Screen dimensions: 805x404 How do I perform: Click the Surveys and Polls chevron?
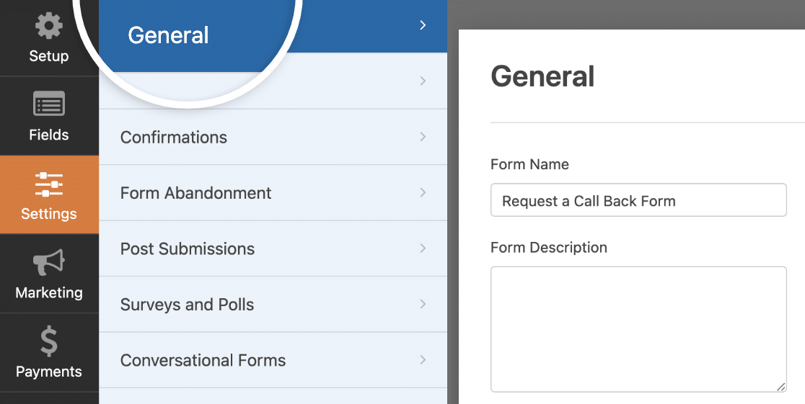(423, 304)
